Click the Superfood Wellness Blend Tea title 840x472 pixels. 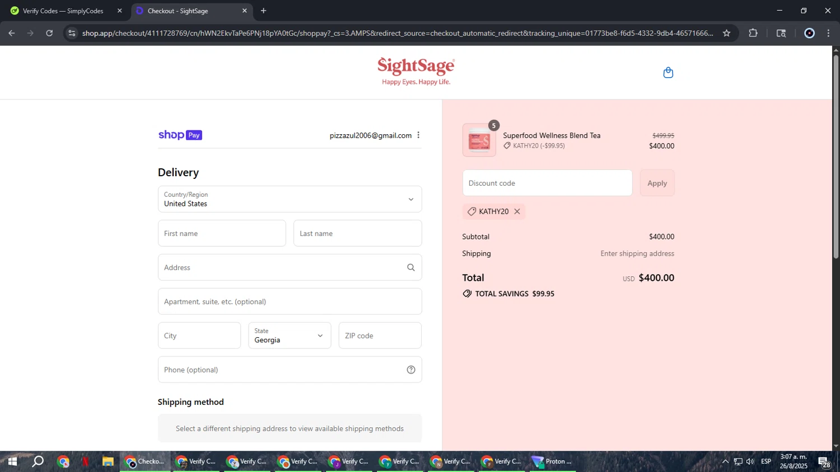[552, 135]
